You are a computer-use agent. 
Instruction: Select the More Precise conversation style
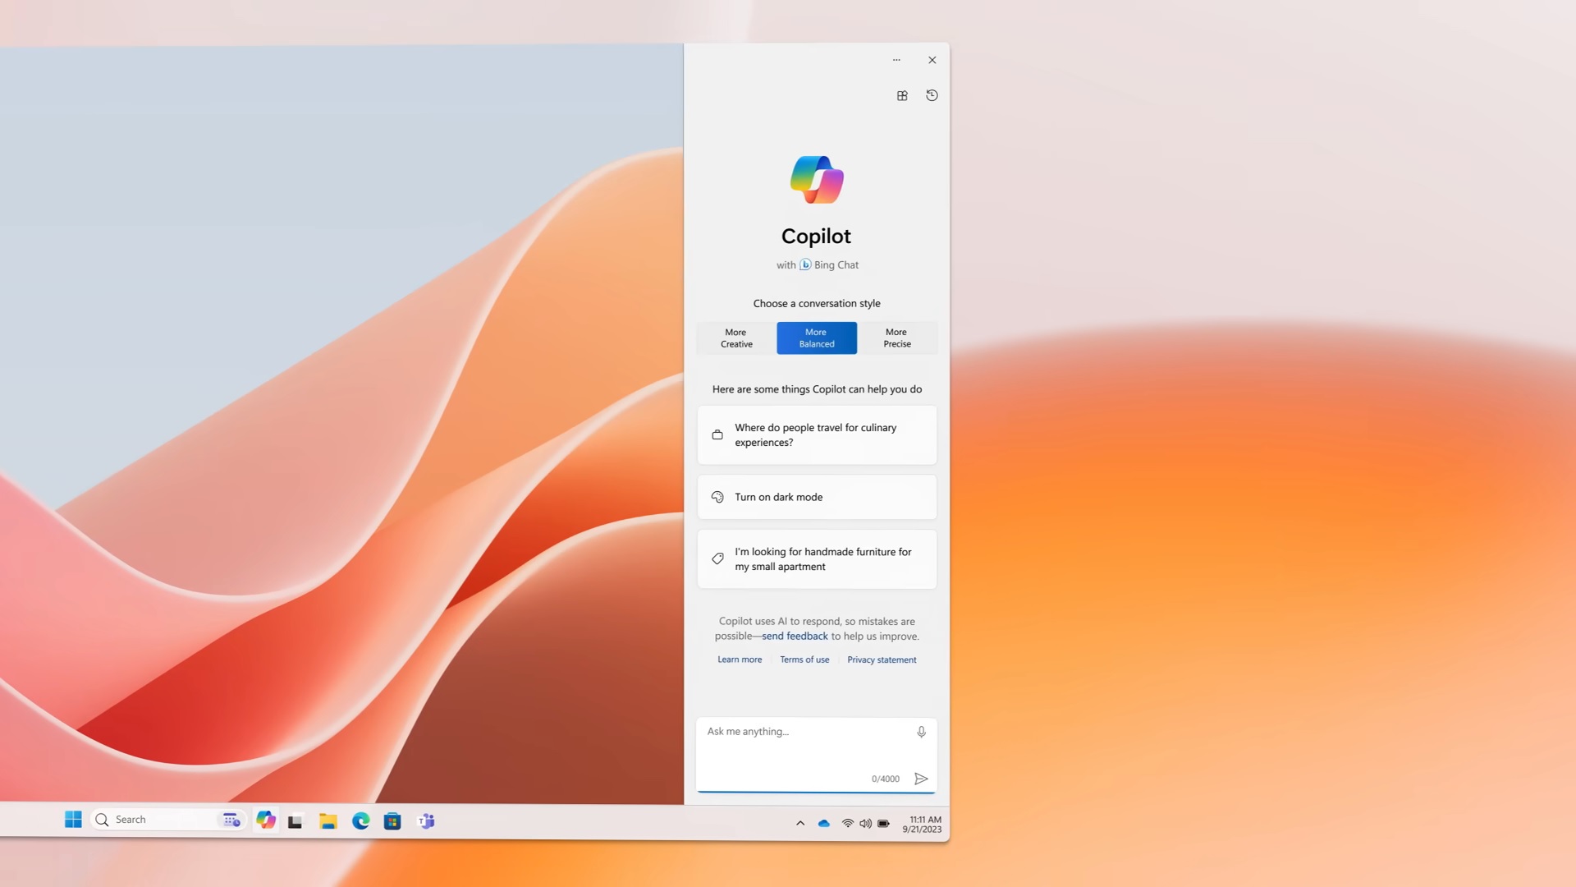[896, 338]
